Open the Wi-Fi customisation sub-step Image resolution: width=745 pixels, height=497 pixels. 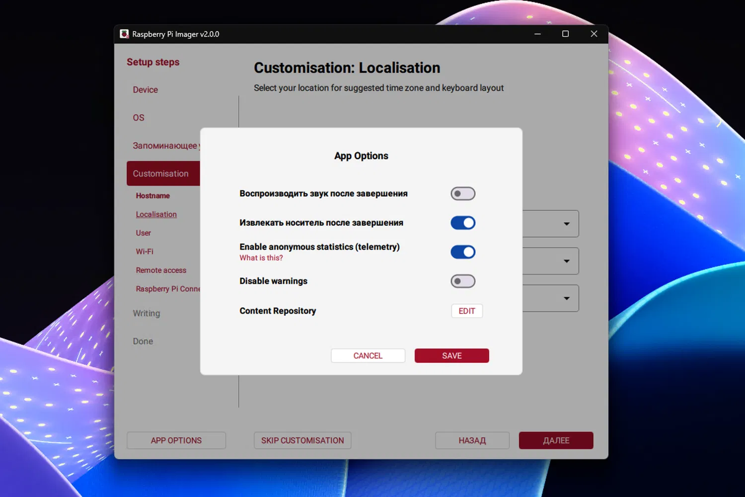tap(145, 251)
